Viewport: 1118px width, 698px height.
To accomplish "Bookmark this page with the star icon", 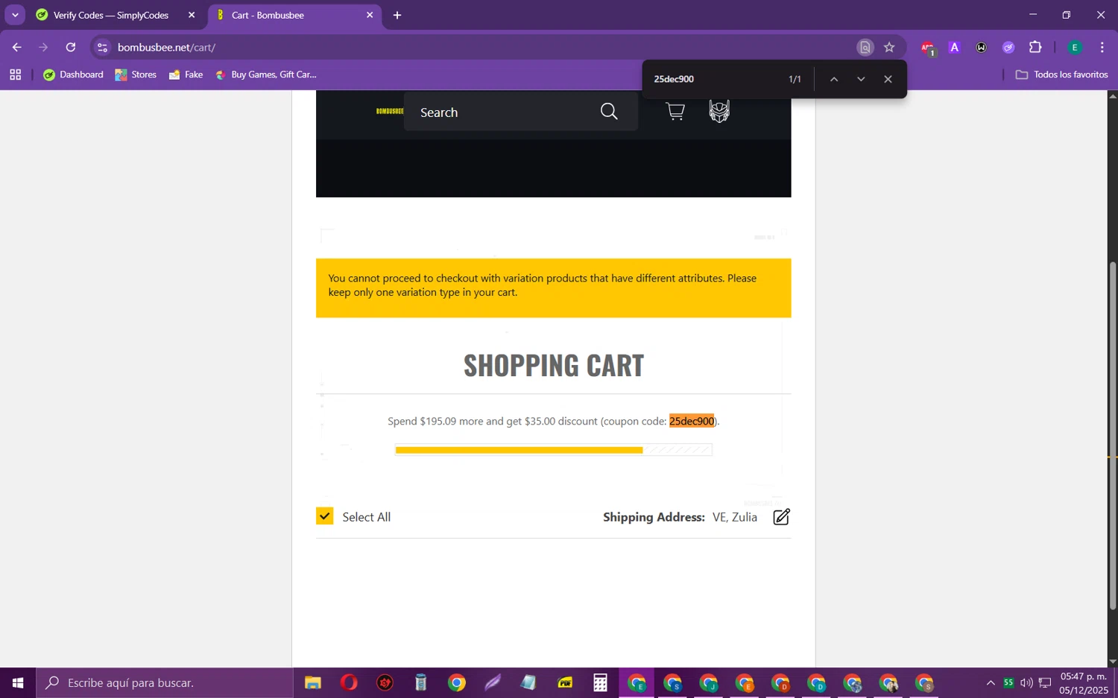I will pyautogui.click(x=889, y=47).
